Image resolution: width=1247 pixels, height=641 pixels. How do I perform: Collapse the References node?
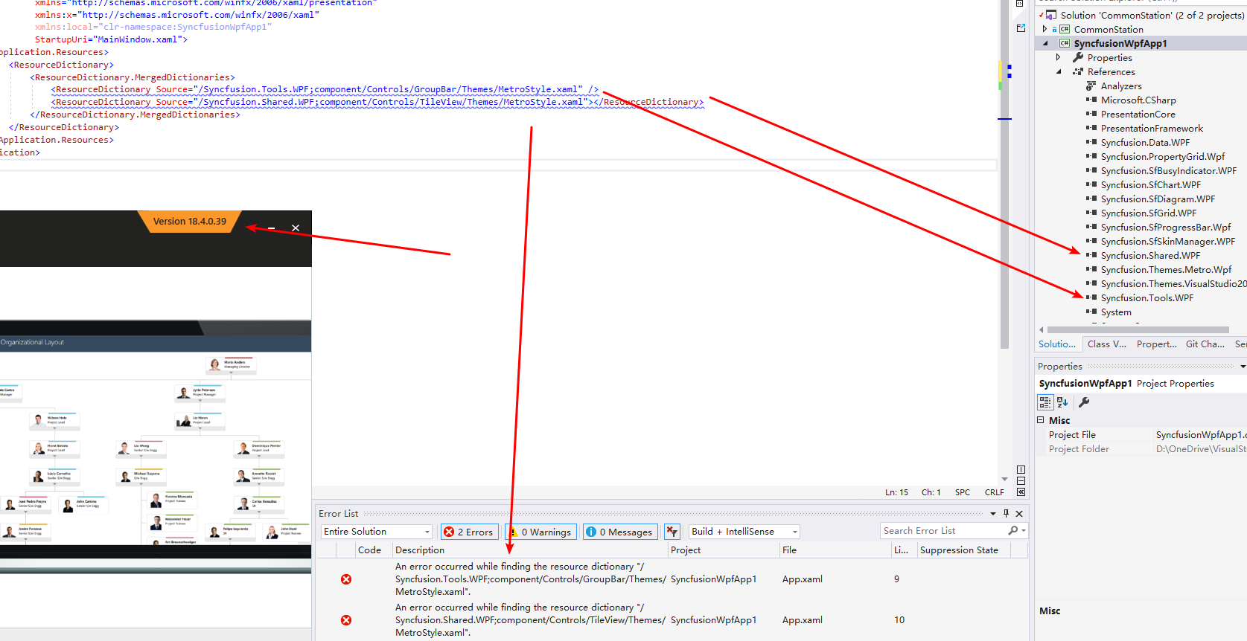click(x=1059, y=71)
